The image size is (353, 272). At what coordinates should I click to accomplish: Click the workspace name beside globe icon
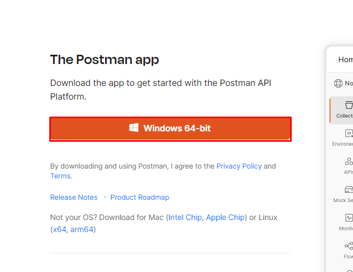pyautogui.click(x=349, y=84)
